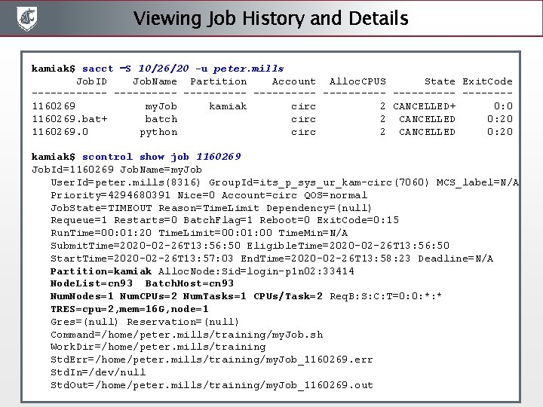The image size is (543, 407).
Task: Click the 'ExitCode' column header
Action: tap(487, 81)
